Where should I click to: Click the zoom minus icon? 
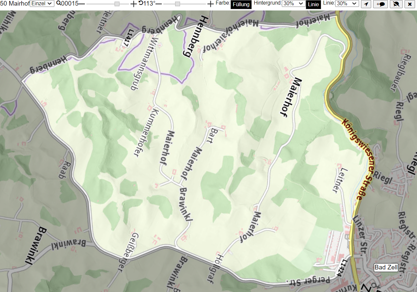pos(82,4)
